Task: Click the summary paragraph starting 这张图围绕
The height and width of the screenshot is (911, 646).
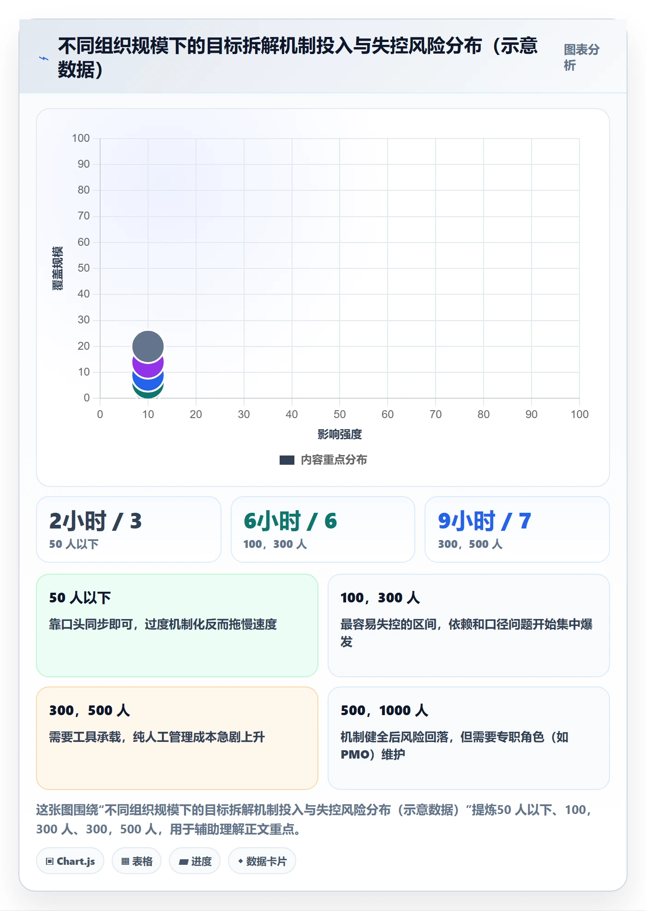Action: (314, 820)
